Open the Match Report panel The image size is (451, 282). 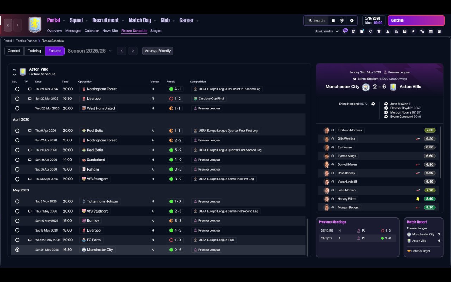point(424,237)
